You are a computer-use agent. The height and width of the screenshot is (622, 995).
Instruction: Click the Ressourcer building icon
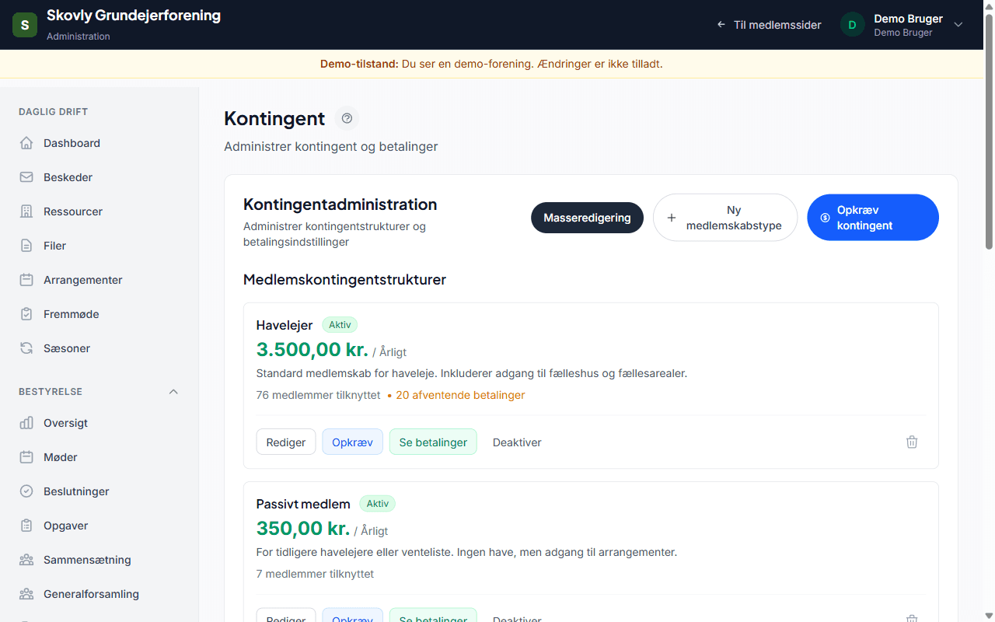coord(26,211)
